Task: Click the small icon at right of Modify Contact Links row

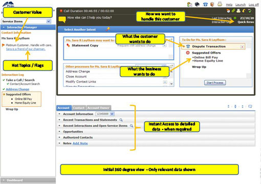Action: 165,82
